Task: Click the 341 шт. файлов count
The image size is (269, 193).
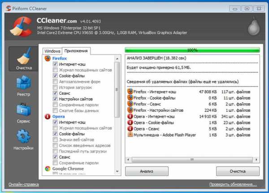Action: coord(235,117)
